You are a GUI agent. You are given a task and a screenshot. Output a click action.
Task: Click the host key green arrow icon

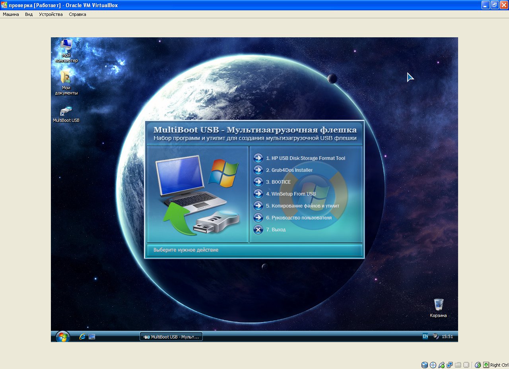(486, 365)
